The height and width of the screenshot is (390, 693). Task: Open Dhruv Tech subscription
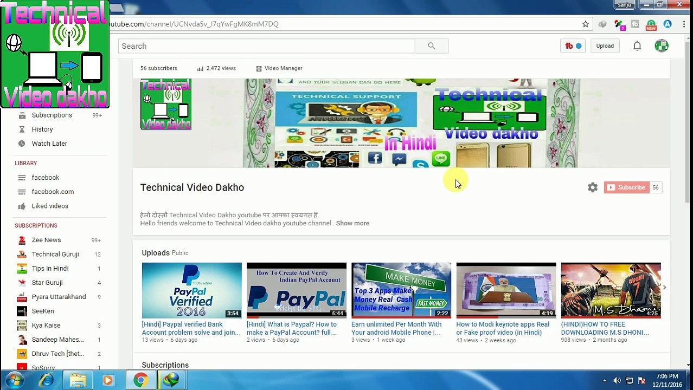pos(59,354)
